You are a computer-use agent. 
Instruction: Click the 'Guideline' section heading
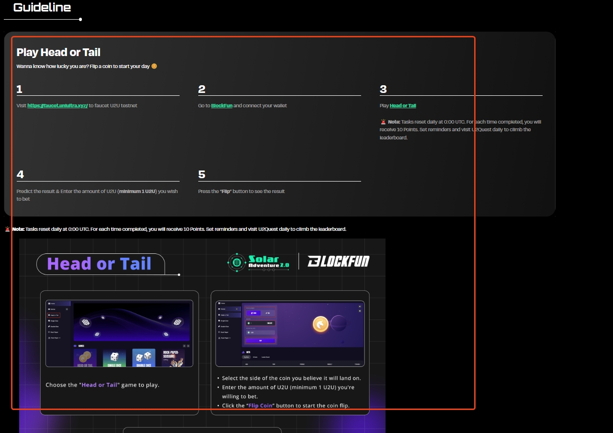42,7
